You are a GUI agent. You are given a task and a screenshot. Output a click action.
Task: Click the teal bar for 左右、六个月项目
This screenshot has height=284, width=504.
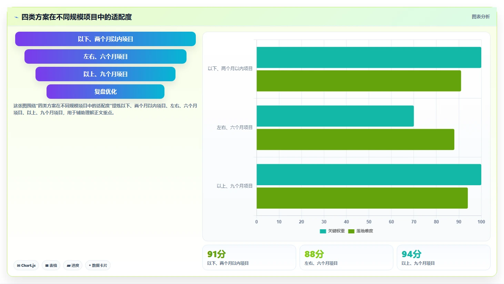tap(335, 116)
